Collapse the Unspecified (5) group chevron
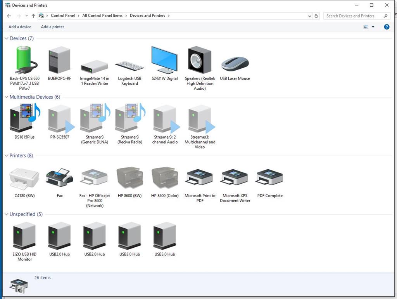The image size is (397, 299). pos(6,214)
